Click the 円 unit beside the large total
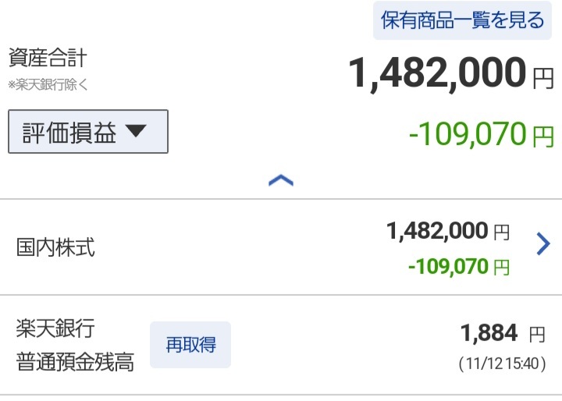Viewport: 562px width, 401px height. point(543,76)
